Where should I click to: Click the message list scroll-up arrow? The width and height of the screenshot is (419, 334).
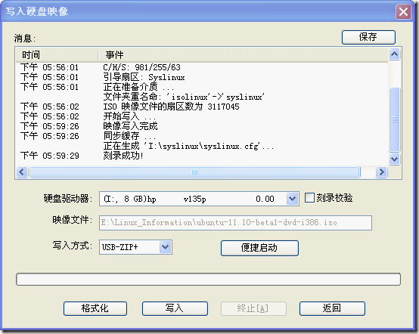point(394,54)
